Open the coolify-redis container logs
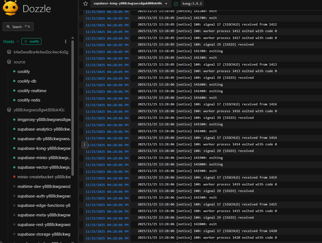Viewport: 322px width, 243px height. point(29,100)
